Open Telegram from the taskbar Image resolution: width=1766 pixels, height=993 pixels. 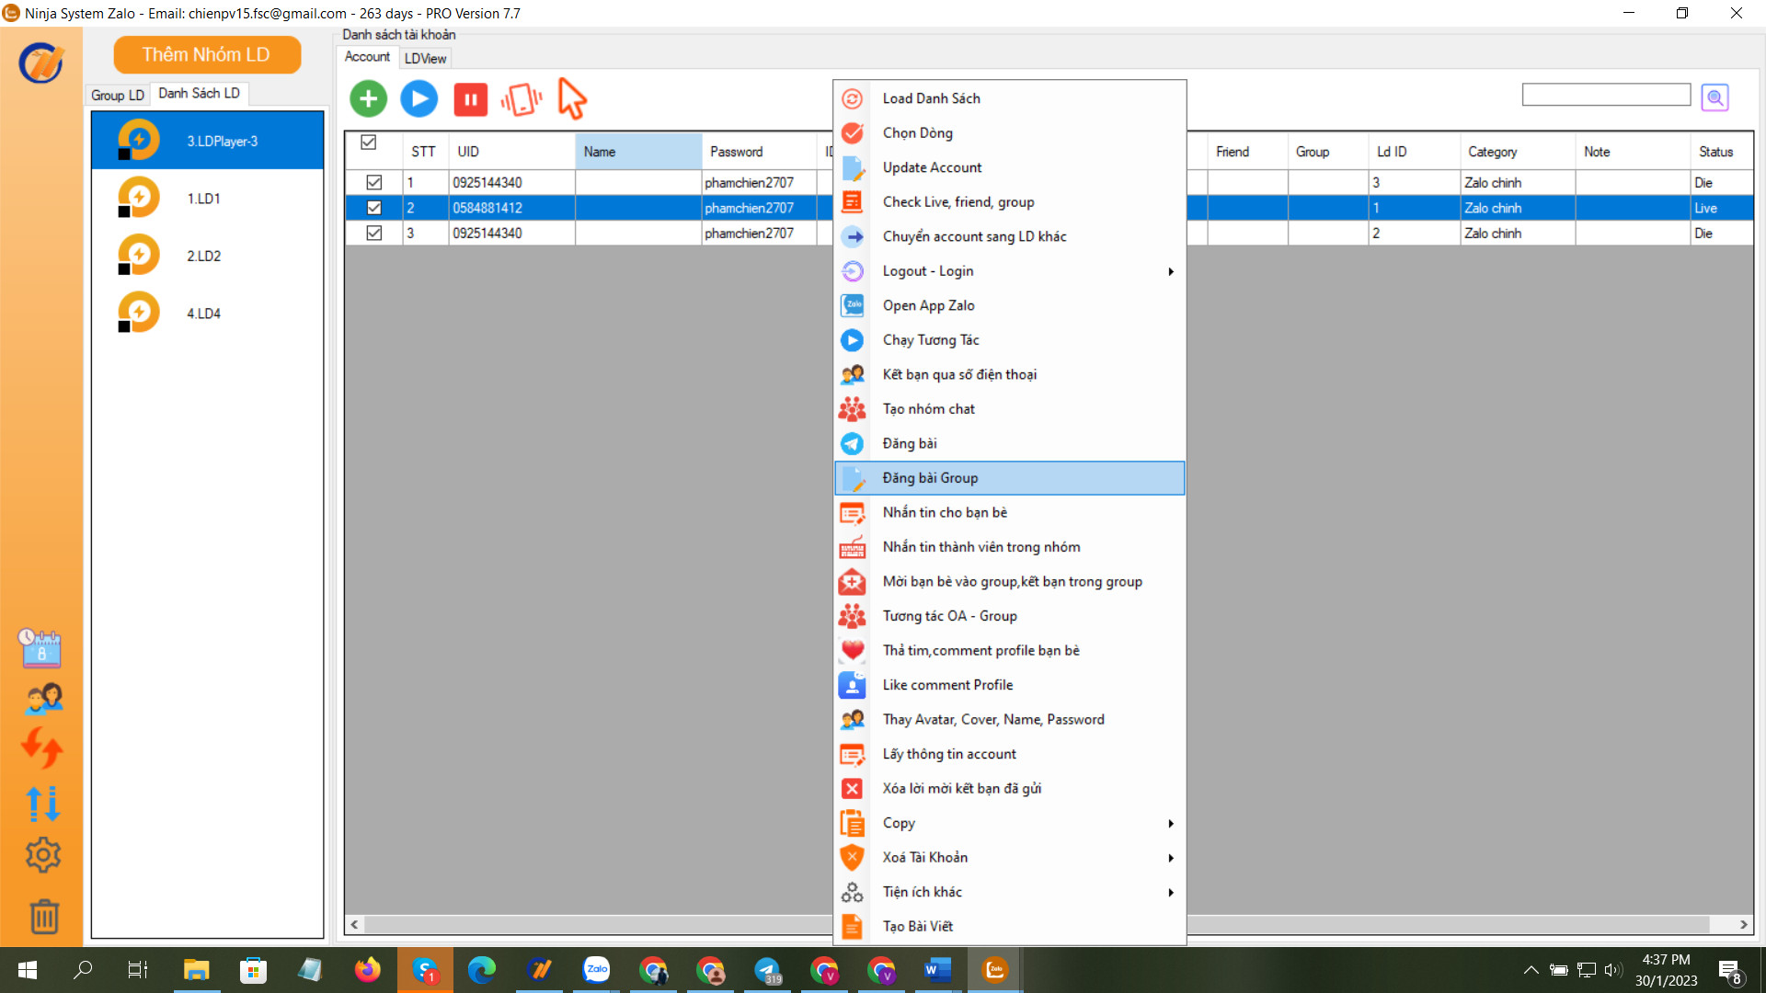(x=767, y=969)
